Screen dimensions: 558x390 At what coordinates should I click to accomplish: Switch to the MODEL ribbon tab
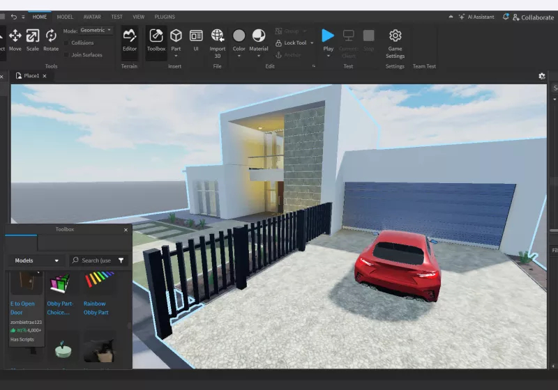point(65,17)
